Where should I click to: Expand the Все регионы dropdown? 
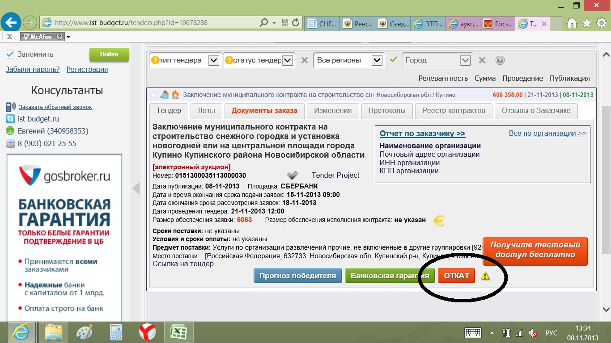pyautogui.click(x=377, y=60)
